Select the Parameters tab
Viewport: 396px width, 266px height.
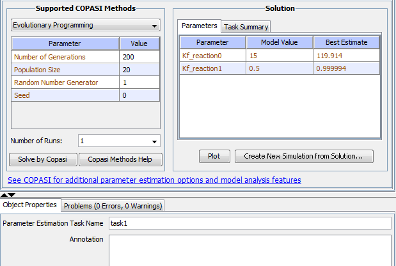point(199,26)
